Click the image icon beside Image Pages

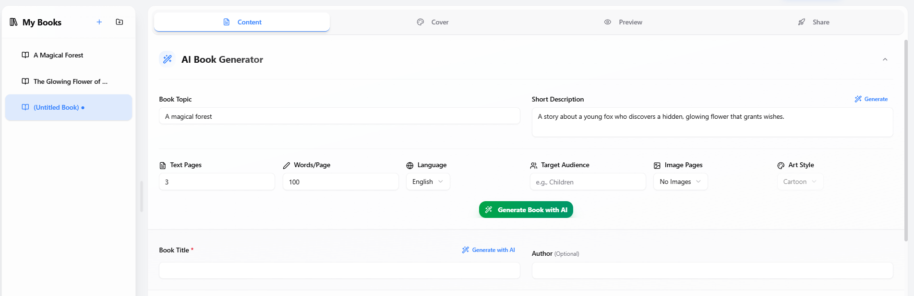tap(657, 165)
